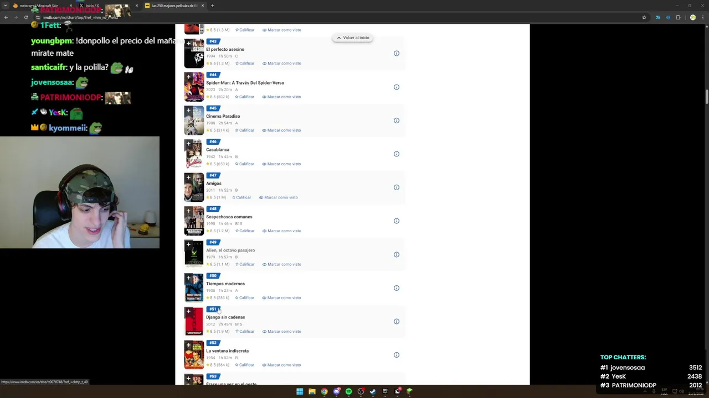The height and width of the screenshot is (398, 709).
Task: Open Django sin cadenas red poster
Action: 194,322
